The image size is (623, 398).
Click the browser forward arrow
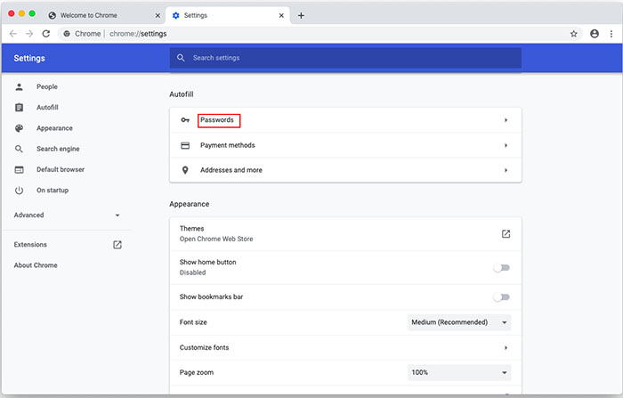point(29,34)
